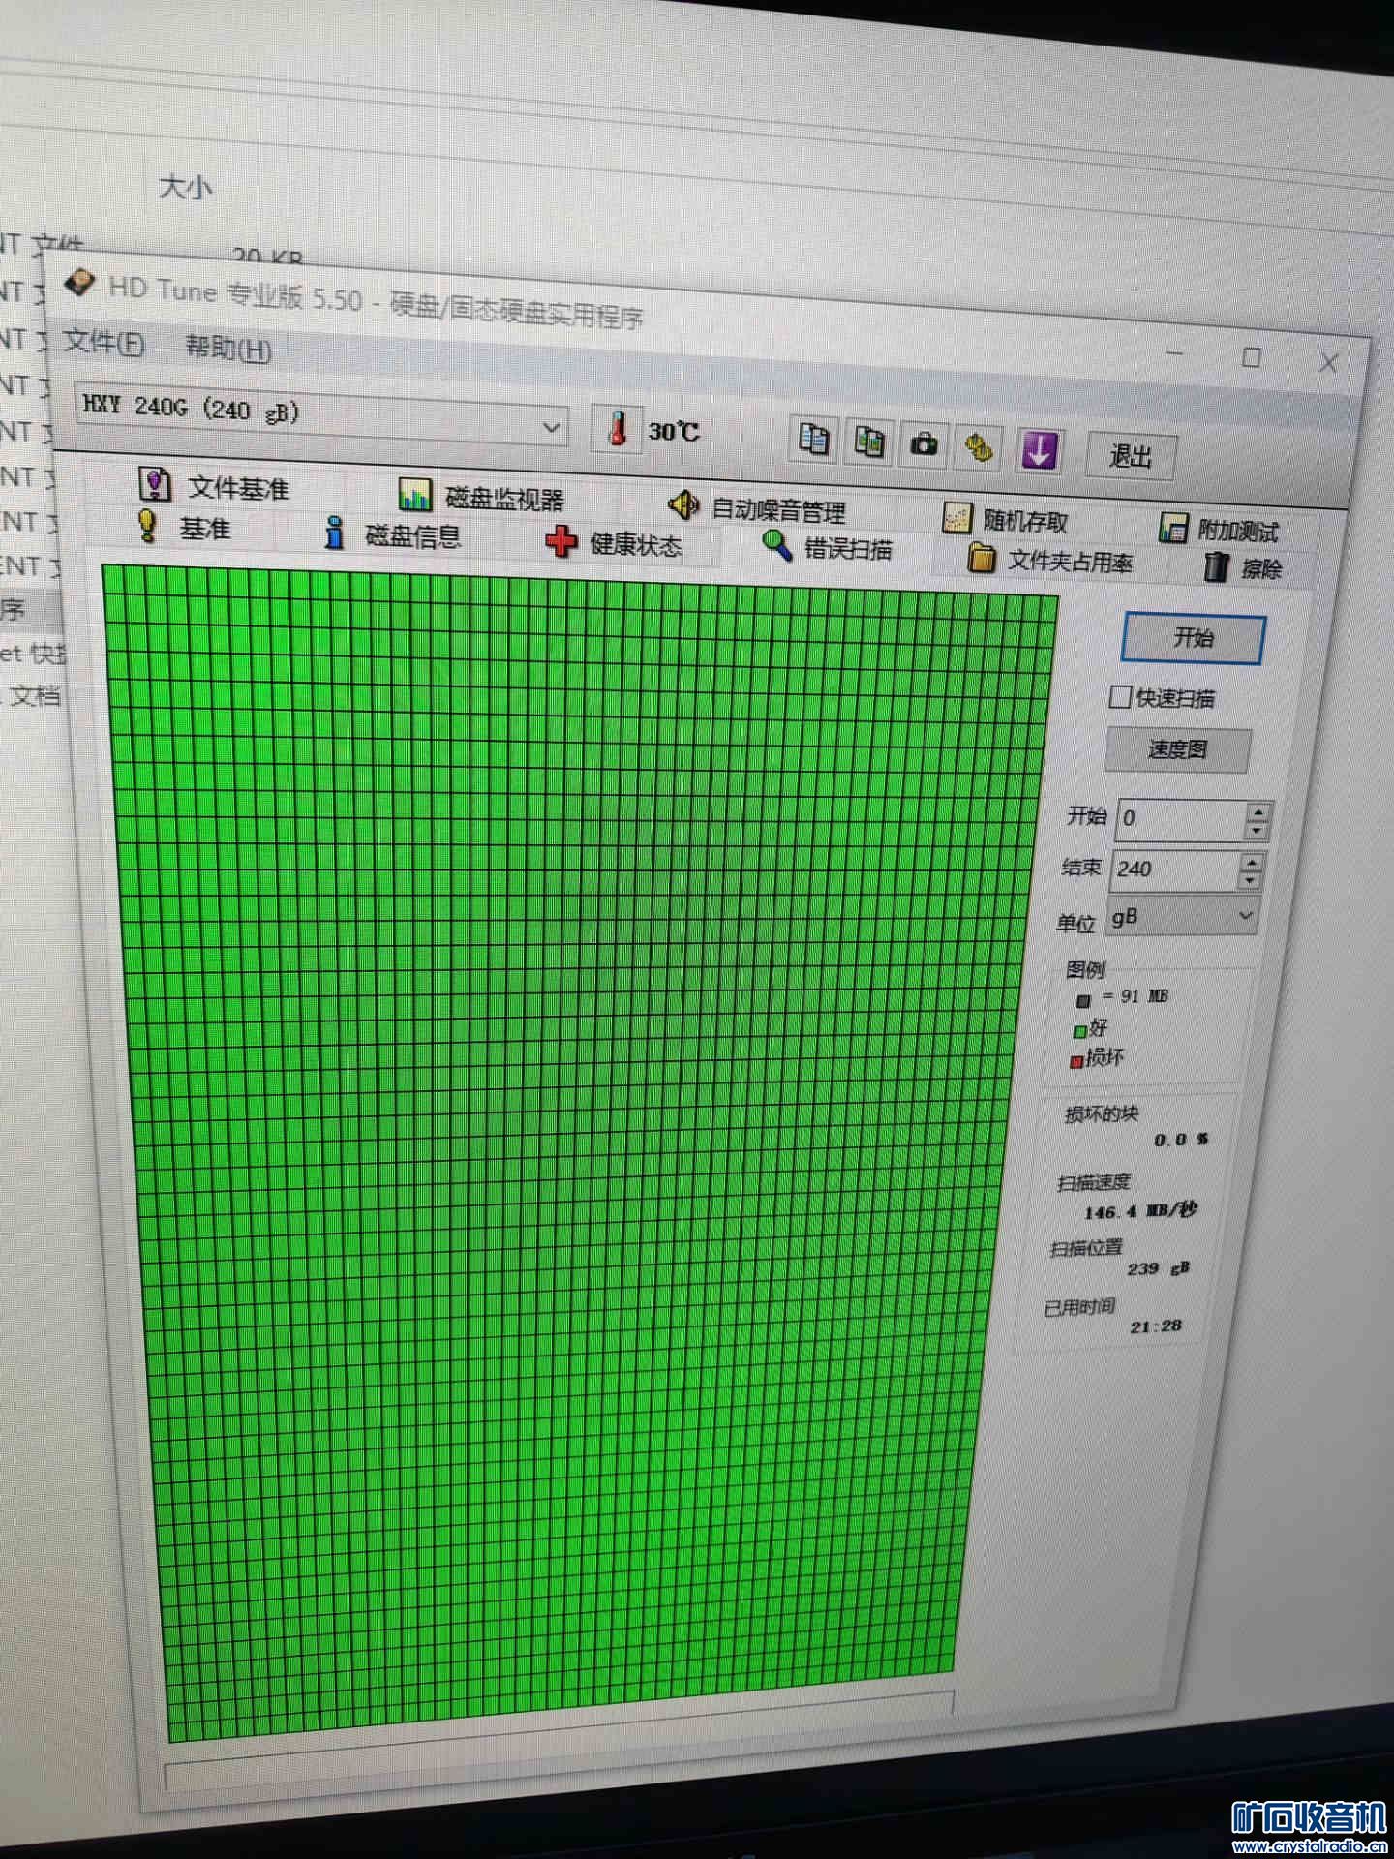Switch to the 附加测试 tab
This screenshot has height=1859, width=1394.
(x=1219, y=530)
